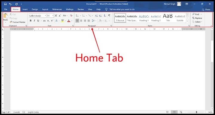
Task: Toggle Show/Hide paragraph marks
Action: (x=109, y=15)
